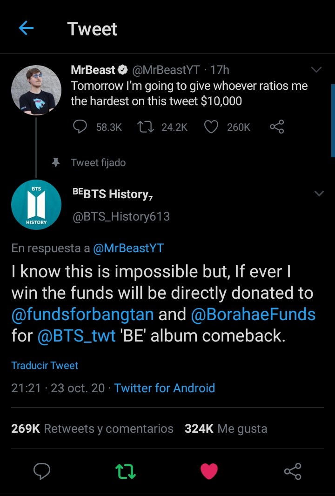Image resolution: width=335 pixels, height=496 pixels.
Task: Open MrBeast's profile picture
Action: 36,90
